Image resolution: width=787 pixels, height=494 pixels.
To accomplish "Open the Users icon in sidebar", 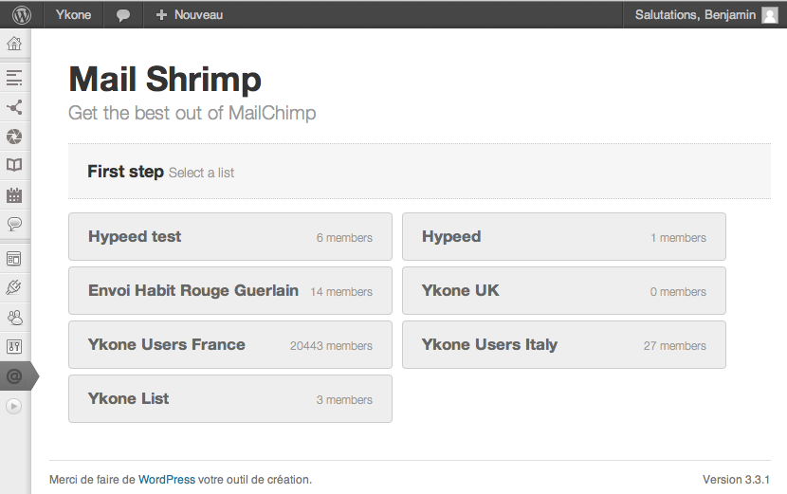I will (x=14, y=318).
